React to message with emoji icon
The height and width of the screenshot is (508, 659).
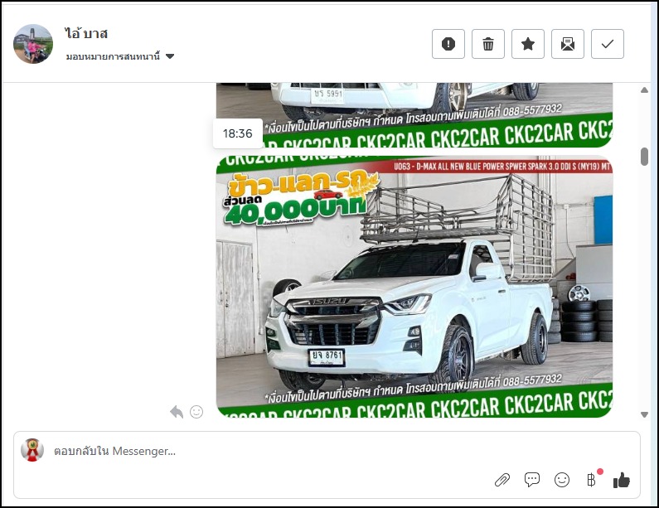tap(196, 412)
